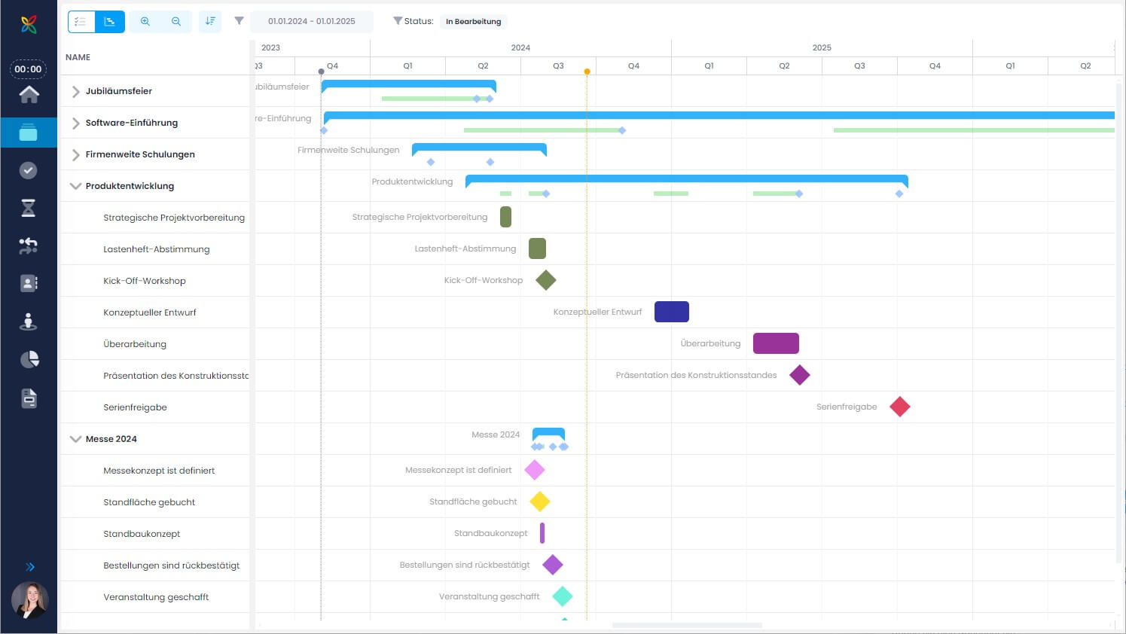Open the contacts address book icon

[29, 283]
